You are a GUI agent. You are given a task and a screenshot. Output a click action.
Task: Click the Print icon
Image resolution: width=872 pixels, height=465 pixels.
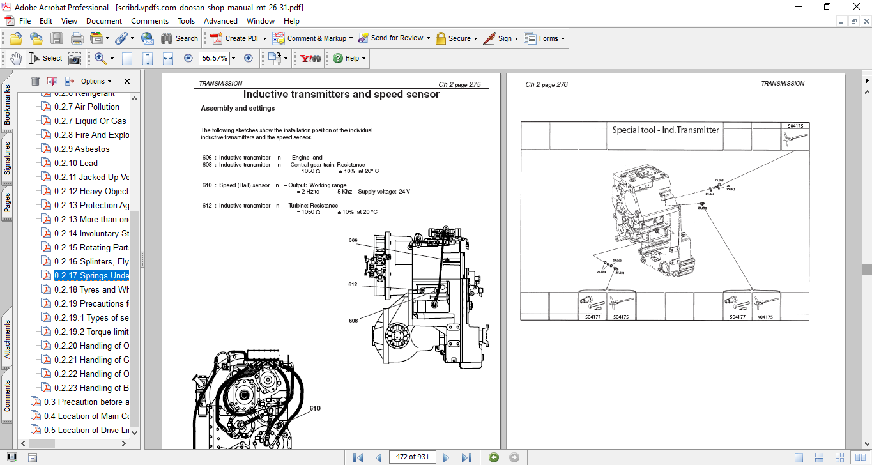[77, 38]
